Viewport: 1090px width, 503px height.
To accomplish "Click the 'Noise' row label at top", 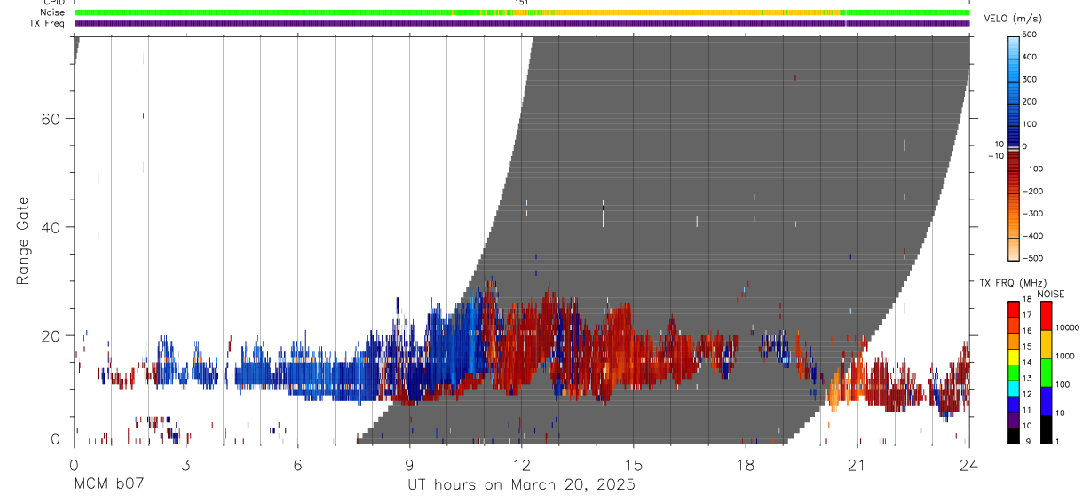I will click(x=52, y=12).
